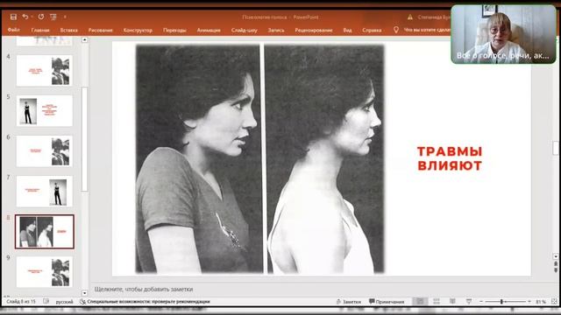
Task: Select slide 4 thumbnail
Action: point(45,70)
